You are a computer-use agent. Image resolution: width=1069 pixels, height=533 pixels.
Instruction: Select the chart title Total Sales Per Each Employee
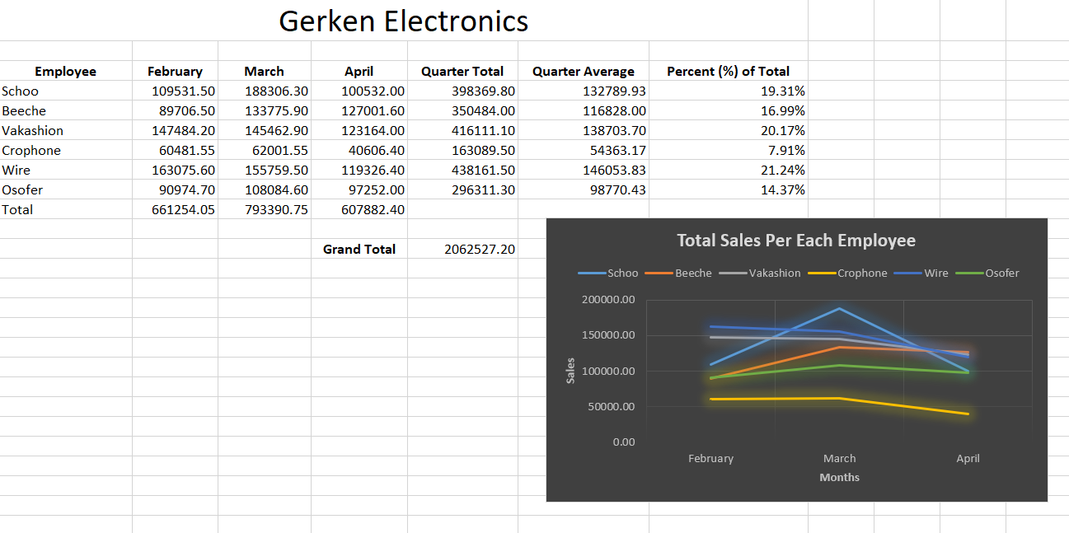tap(795, 241)
